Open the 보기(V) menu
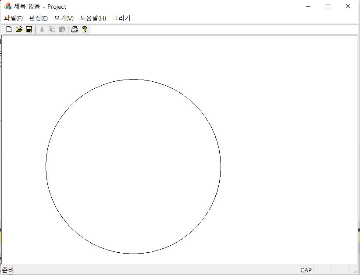Viewport: 360px width, 275px height. point(64,18)
